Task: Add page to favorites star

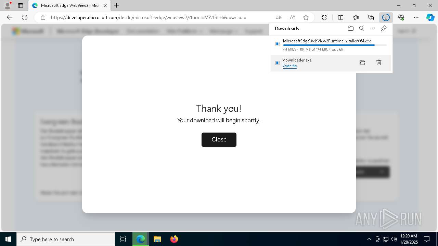Action: point(306,17)
